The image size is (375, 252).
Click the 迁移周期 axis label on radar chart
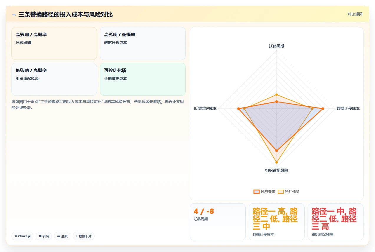pyautogui.click(x=277, y=46)
